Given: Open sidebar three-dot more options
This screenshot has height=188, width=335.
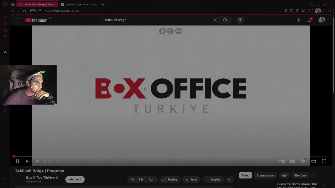Looking at the screenshot, I should coord(5,185).
